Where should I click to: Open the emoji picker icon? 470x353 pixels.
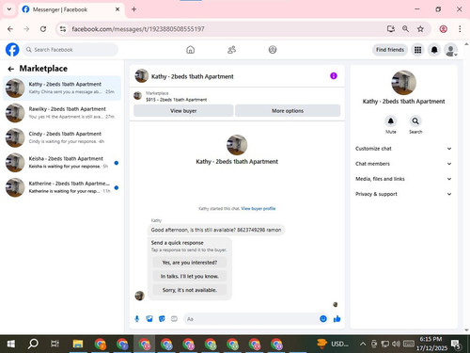tap(323, 319)
